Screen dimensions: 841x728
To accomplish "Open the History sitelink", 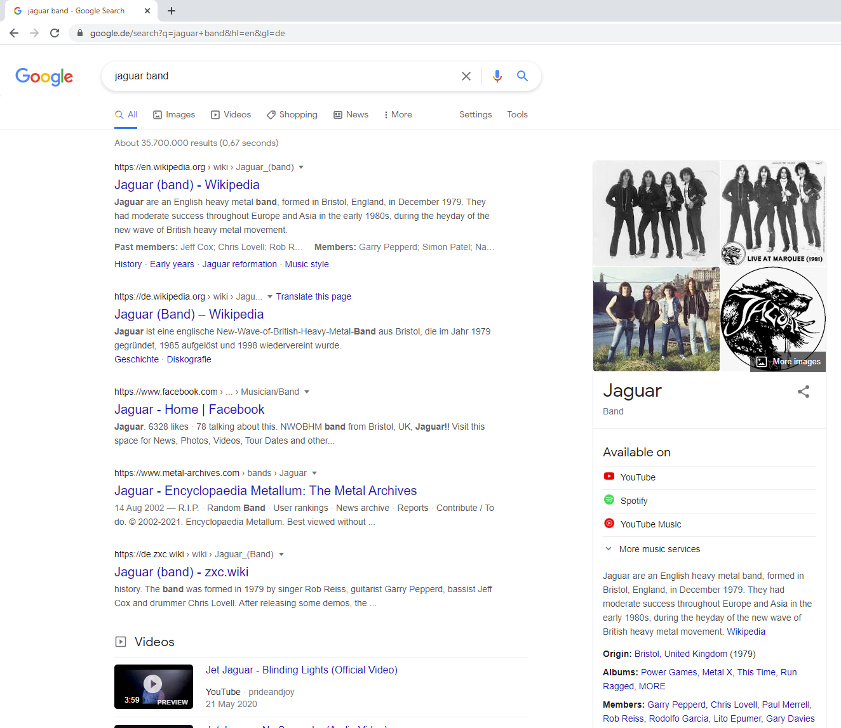I will (x=128, y=264).
